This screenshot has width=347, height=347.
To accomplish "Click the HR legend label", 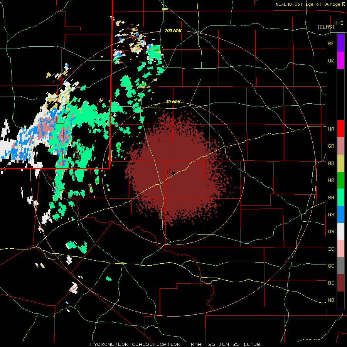I will 331,180.
